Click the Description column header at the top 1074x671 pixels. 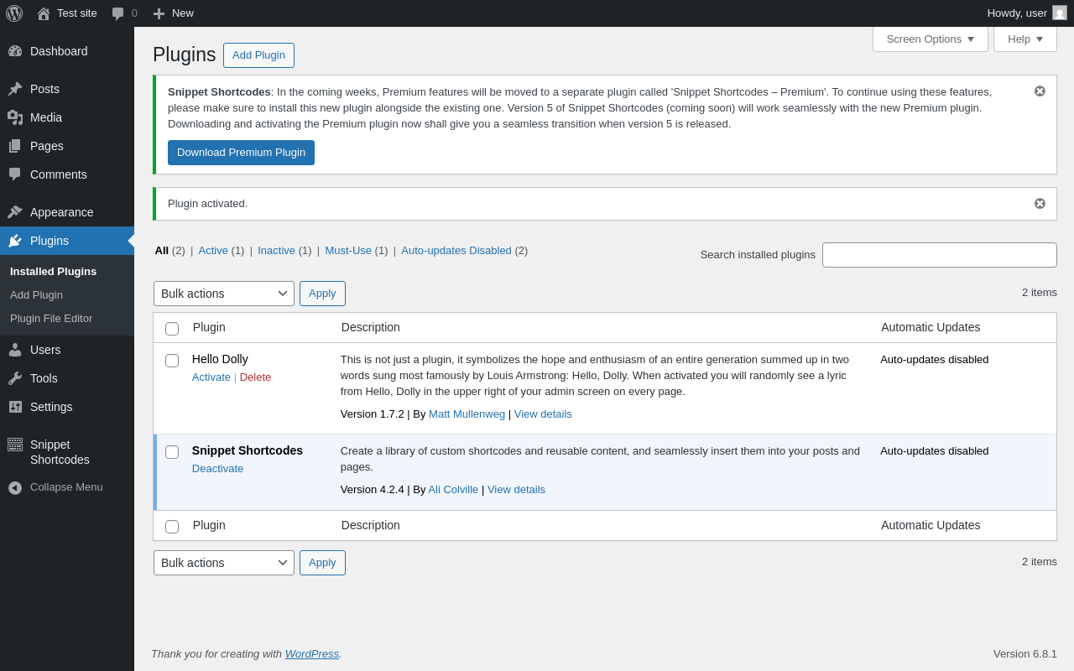click(x=371, y=328)
